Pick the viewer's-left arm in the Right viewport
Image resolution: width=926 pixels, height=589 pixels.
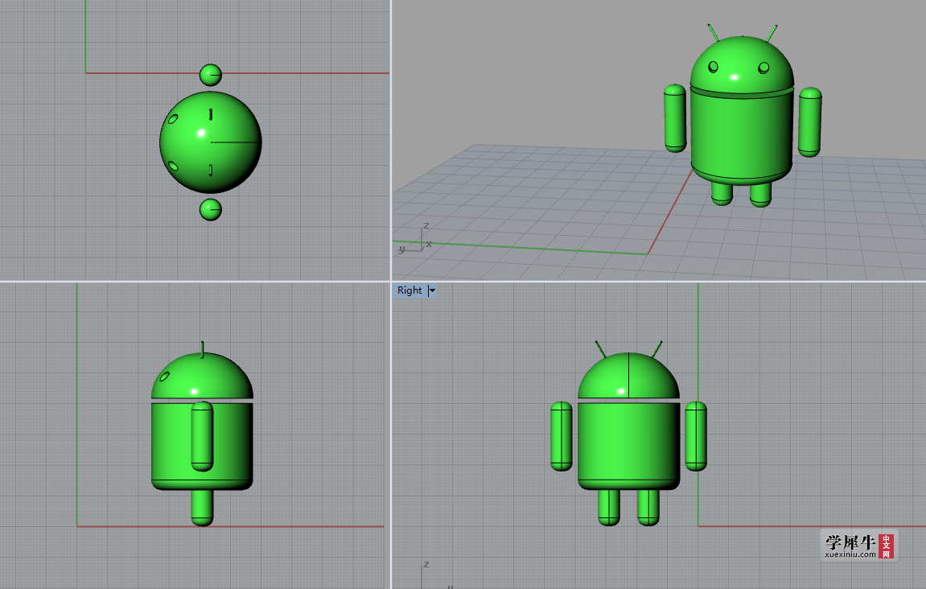point(562,437)
